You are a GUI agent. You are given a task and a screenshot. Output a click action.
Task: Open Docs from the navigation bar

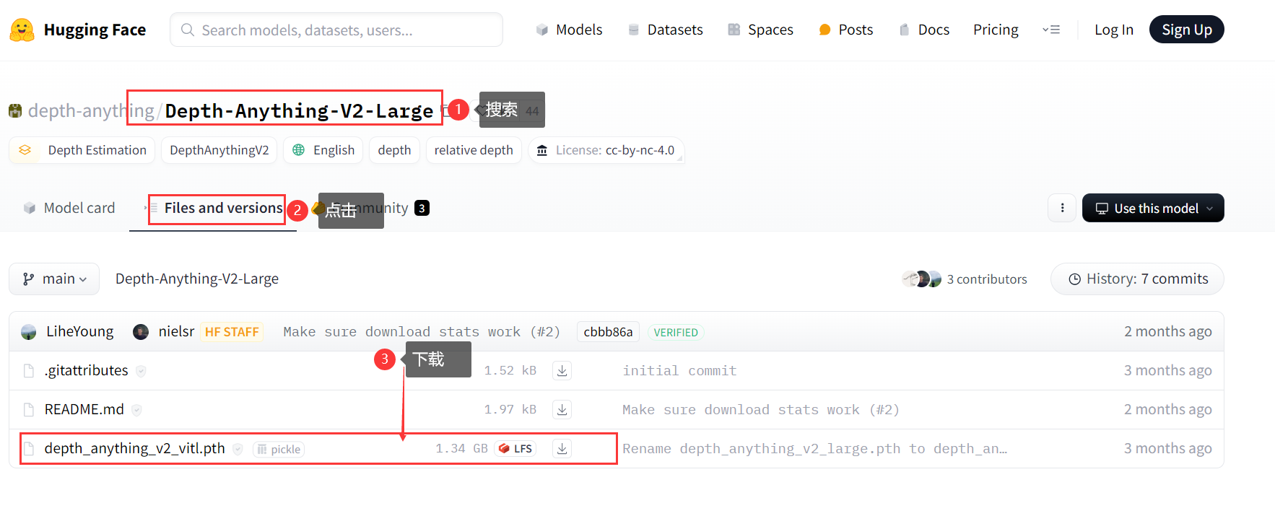point(924,30)
